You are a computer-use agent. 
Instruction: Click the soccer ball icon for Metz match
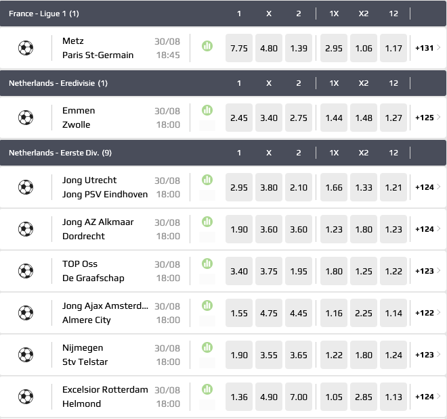26,48
